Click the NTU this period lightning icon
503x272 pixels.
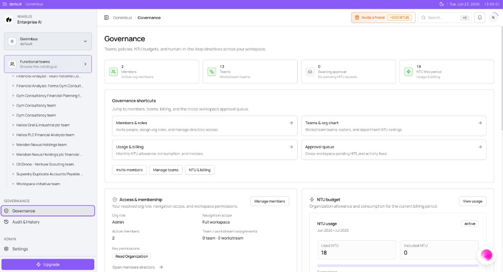pos(408,72)
